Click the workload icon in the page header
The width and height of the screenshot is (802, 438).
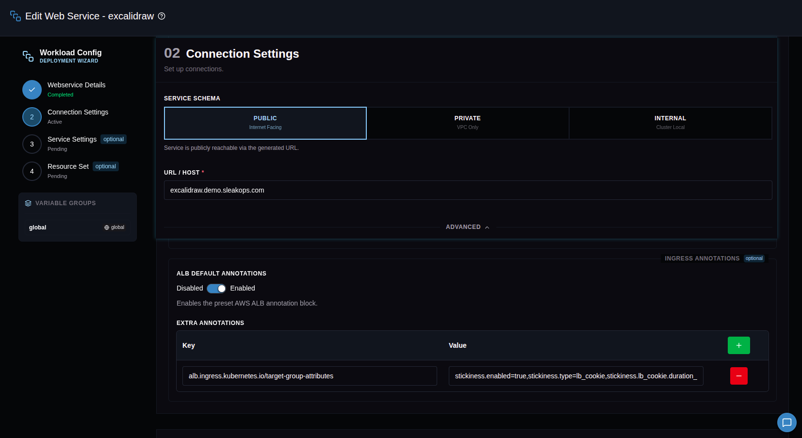click(16, 16)
